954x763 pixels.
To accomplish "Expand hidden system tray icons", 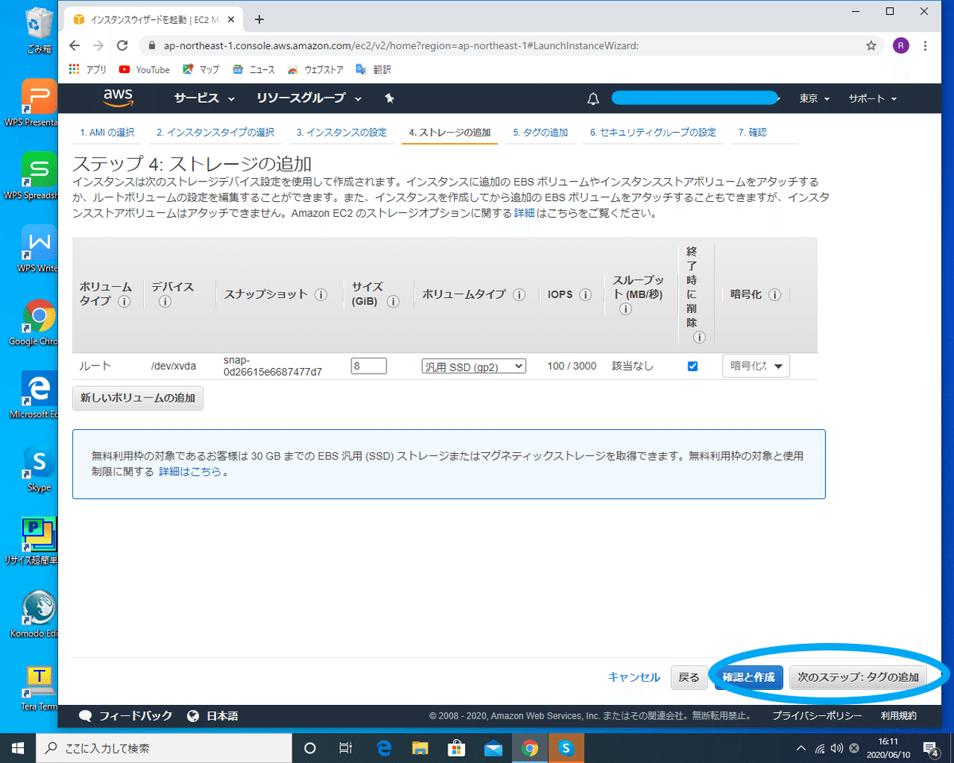I will point(801,748).
